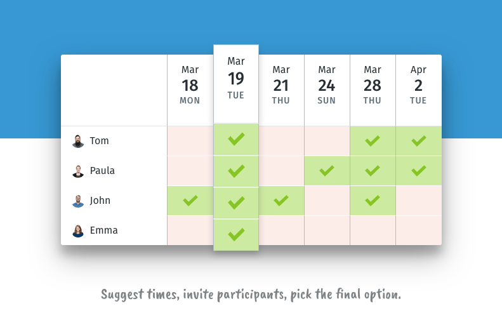Image resolution: width=502 pixels, height=320 pixels.
Task: Click Paula's avatar icon
Action: (78, 171)
